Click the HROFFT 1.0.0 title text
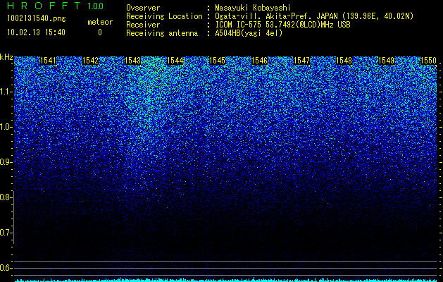This screenshot has height=282, width=443. point(55,6)
